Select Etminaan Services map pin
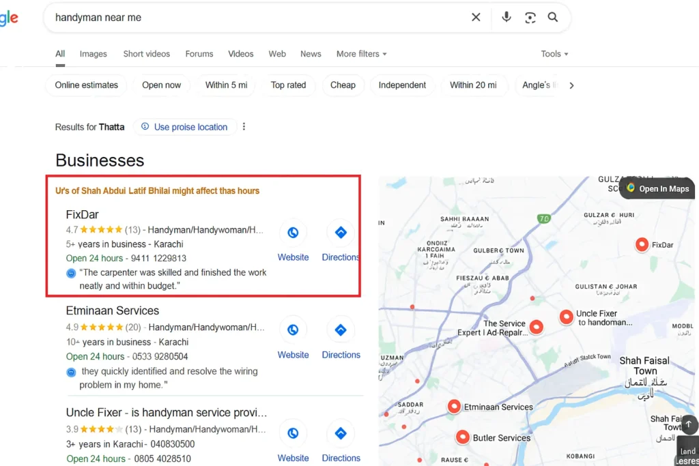The width and height of the screenshot is (699, 466). (454, 407)
